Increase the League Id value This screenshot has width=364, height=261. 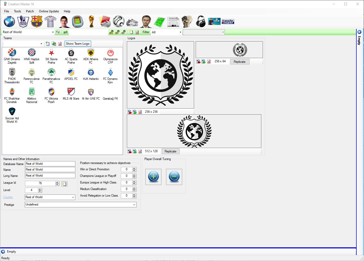tap(57, 182)
